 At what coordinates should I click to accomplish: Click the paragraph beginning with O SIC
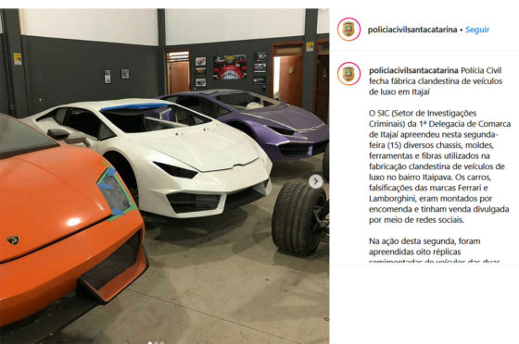439,166
